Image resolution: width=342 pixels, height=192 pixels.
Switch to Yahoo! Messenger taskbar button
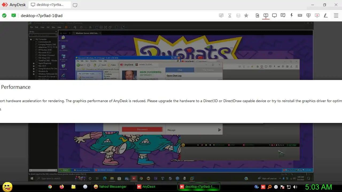coord(112,187)
